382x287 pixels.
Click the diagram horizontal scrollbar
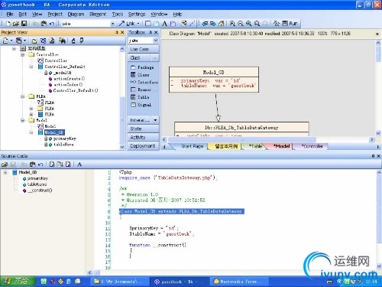pos(242,139)
